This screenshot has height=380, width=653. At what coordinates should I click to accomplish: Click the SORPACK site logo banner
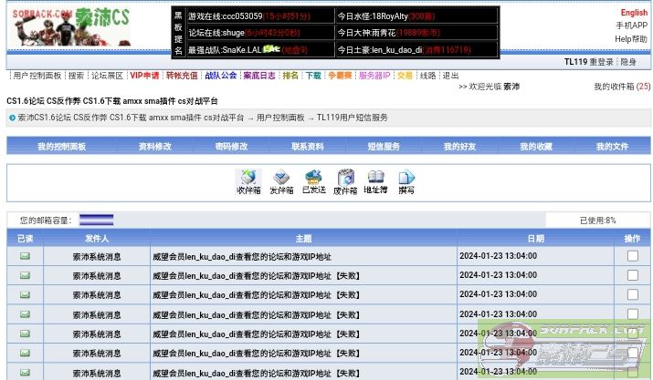[70, 26]
